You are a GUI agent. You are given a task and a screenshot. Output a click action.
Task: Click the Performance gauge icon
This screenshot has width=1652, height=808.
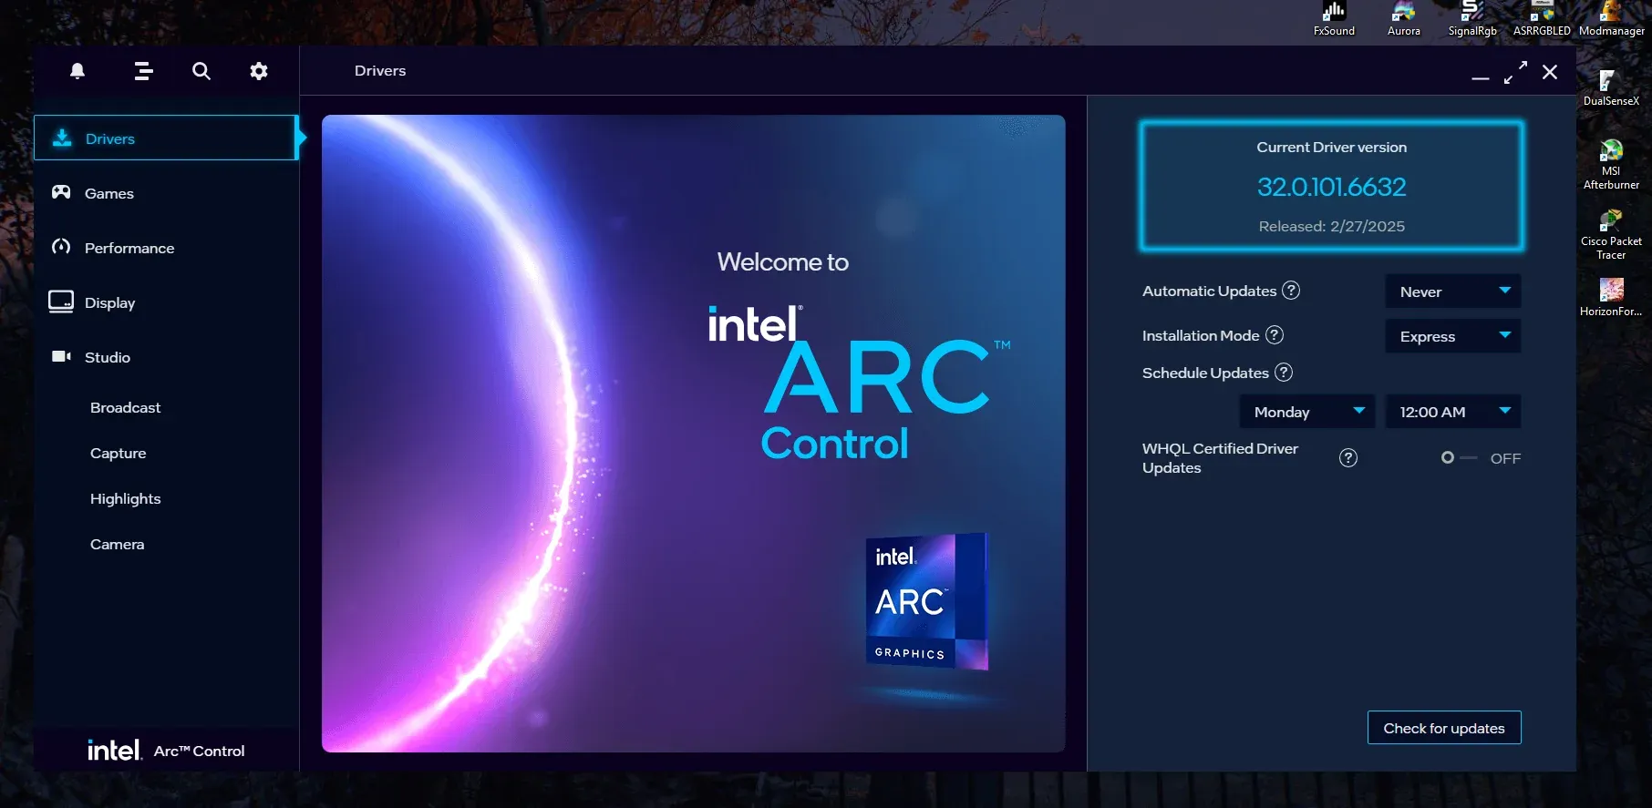click(x=61, y=247)
